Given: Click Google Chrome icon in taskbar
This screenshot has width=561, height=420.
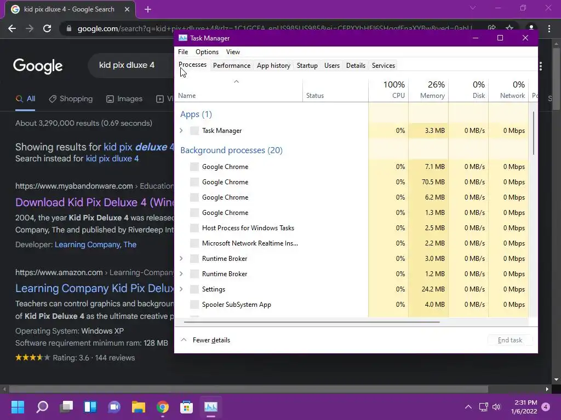Looking at the screenshot, I should click(x=162, y=407).
